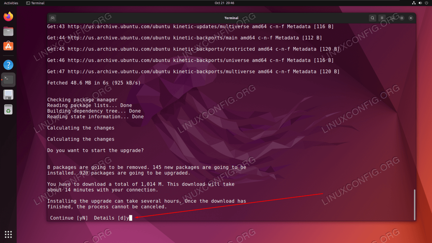Click the 'Reading package lists... Done' line

click(x=90, y=105)
